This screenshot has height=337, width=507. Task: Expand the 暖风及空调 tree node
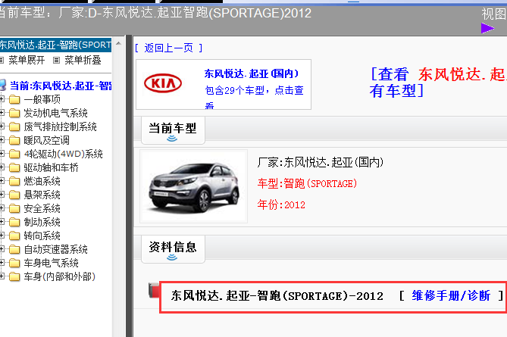click(2, 140)
